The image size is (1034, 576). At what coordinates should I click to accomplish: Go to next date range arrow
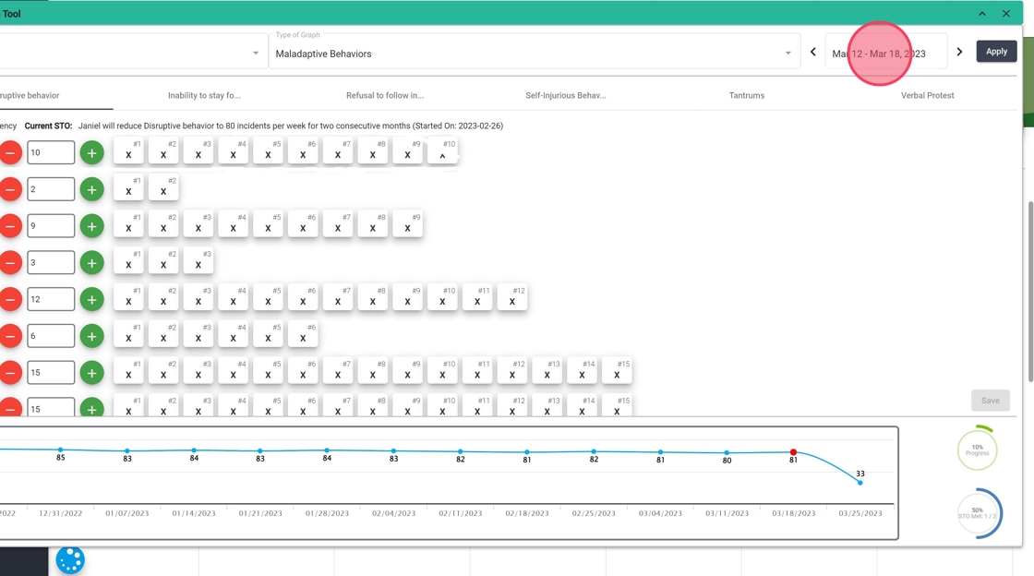click(959, 52)
